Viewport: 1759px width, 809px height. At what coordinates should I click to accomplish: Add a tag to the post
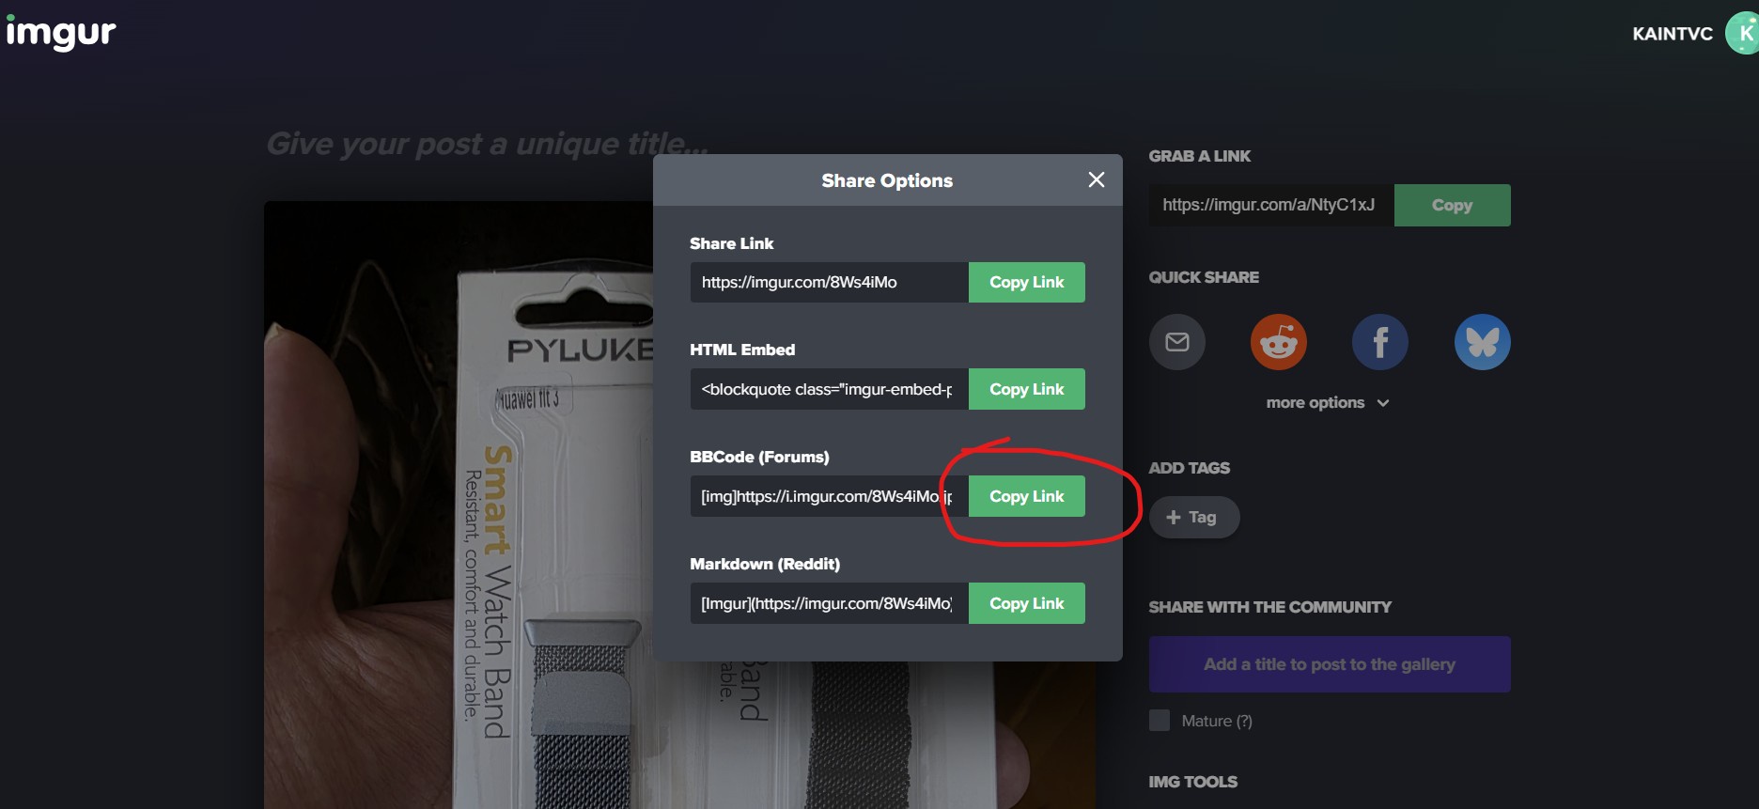pos(1194,517)
